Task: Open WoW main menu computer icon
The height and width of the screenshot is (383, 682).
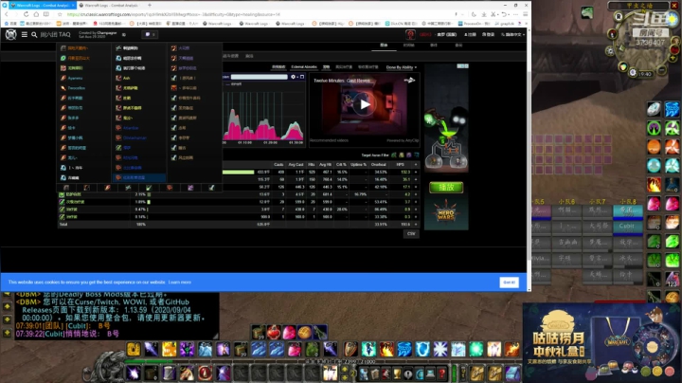Action: click(x=430, y=374)
